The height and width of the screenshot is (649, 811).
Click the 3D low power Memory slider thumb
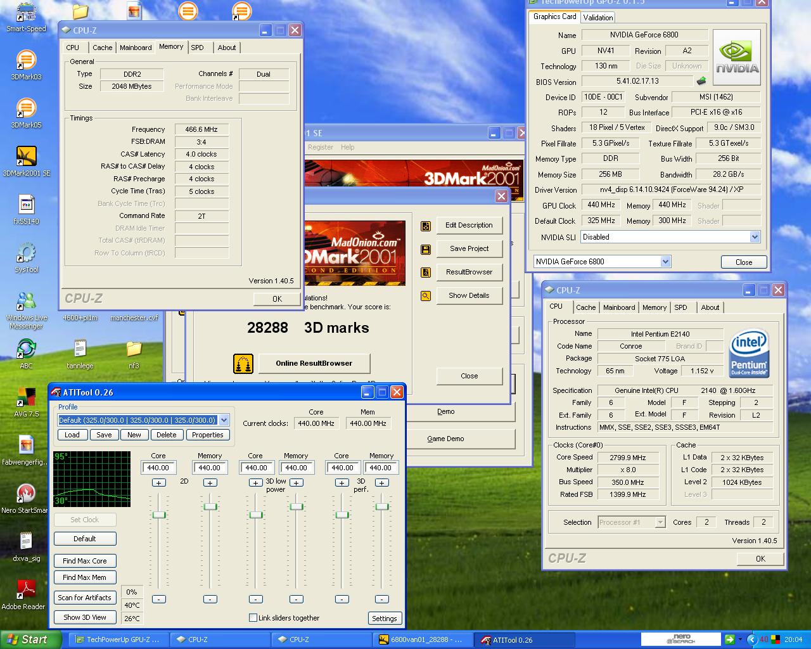[x=296, y=506]
